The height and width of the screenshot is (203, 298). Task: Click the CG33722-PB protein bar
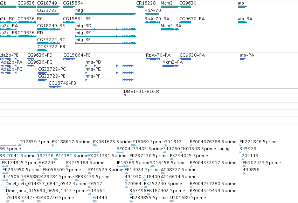[x=43, y=80]
